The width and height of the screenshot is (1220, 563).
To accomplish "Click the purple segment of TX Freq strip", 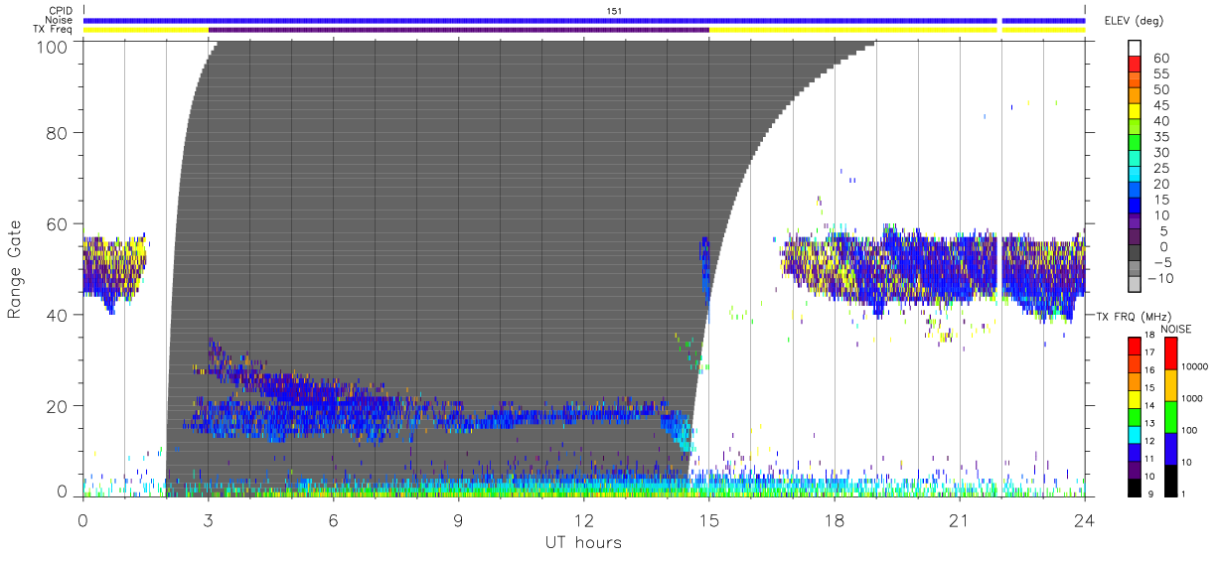I will (x=459, y=30).
